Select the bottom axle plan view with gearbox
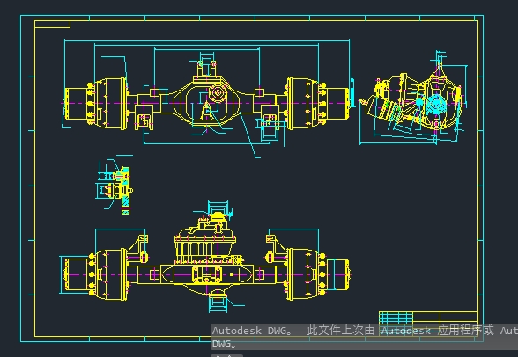The width and height of the screenshot is (518, 357). point(204,257)
